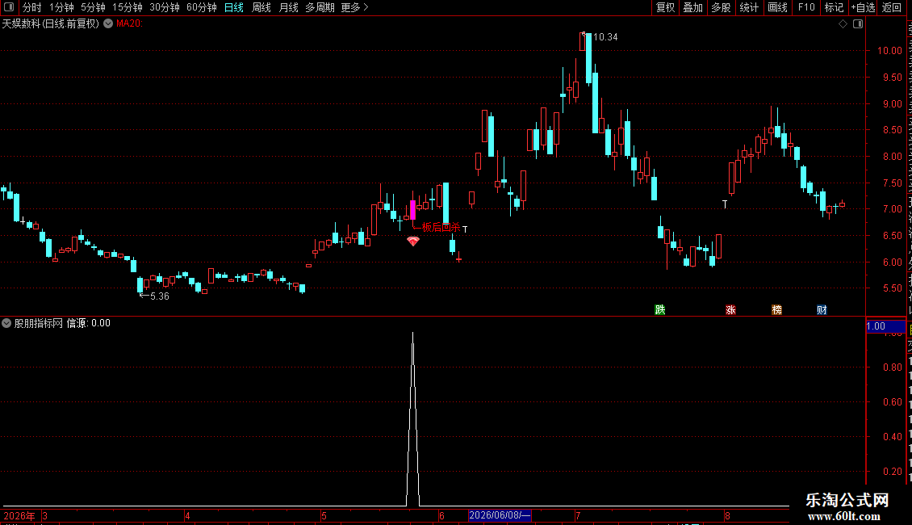Click the red diamond signal icon
Screen dimensions: 912x525
pos(413,241)
